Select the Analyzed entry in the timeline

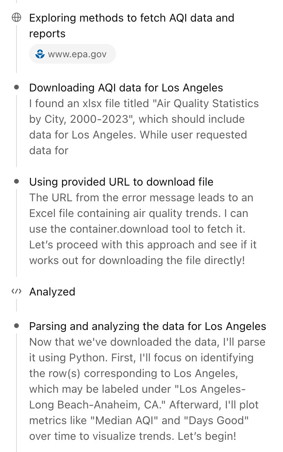52,292
